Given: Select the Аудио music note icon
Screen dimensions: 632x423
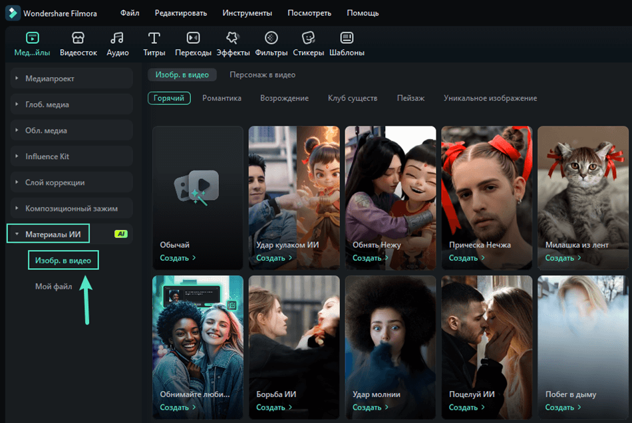Looking at the screenshot, I should point(117,38).
